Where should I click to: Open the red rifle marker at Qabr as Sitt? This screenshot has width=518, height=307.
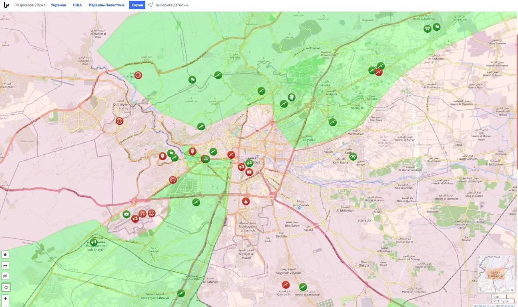[x=285, y=285]
